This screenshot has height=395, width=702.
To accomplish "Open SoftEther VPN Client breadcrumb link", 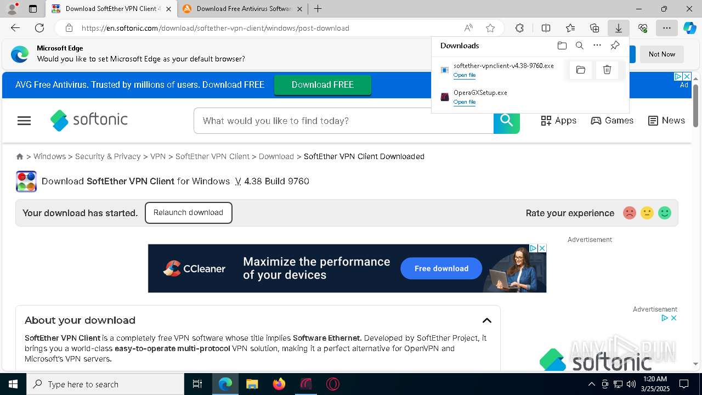I will (212, 156).
